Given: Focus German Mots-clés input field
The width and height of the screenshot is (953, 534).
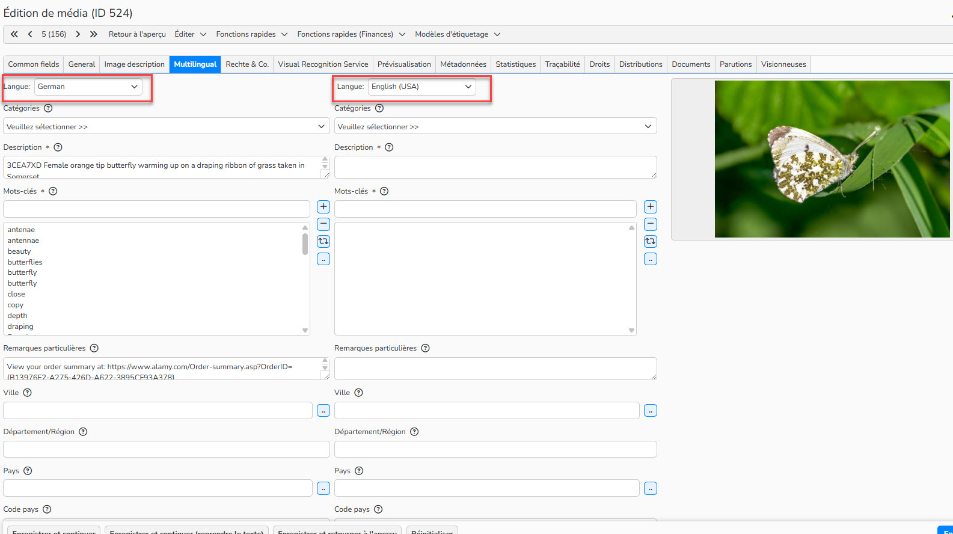Looking at the screenshot, I should click(156, 209).
